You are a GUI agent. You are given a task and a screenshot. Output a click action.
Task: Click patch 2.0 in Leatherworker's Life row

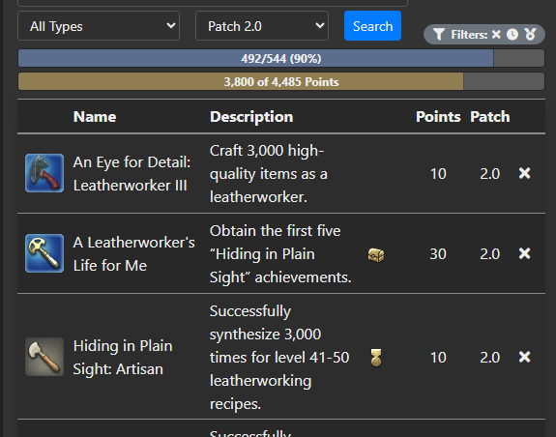(x=489, y=253)
